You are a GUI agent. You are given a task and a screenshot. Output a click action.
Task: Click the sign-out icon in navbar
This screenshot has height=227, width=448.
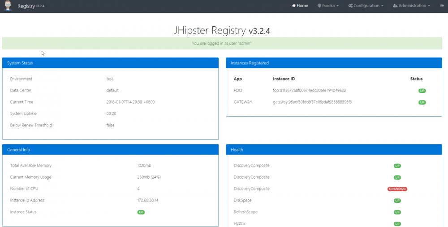(x=442, y=6)
